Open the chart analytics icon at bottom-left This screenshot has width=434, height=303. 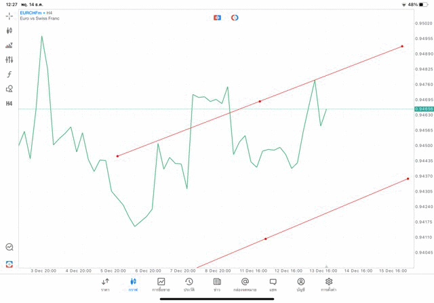click(9, 247)
